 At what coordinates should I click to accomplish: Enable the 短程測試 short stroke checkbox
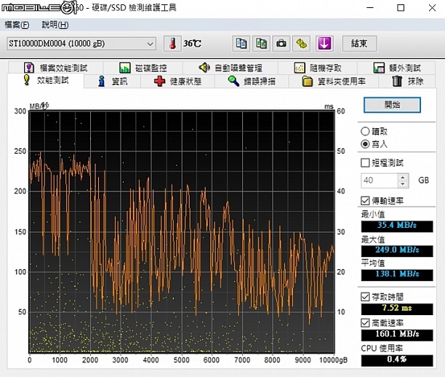365,163
